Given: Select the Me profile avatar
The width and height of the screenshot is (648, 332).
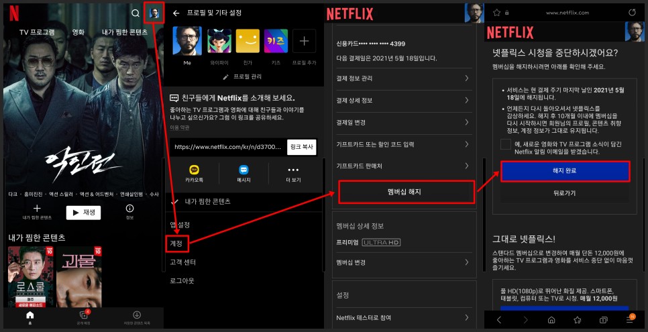Looking at the screenshot, I should point(186,41).
